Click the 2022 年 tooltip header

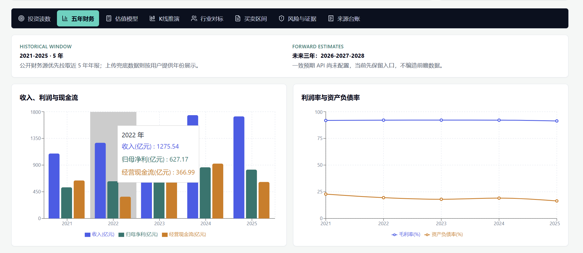(133, 135)
